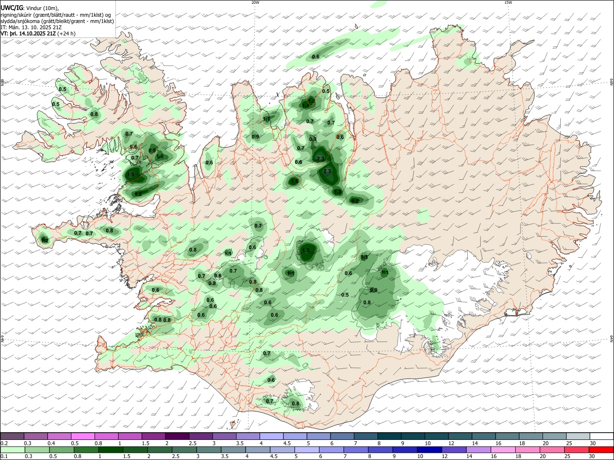Select the darkest purple 2 swatch in the upper legend row
This screenshot has width=614, height=460.
click(177, 436)
